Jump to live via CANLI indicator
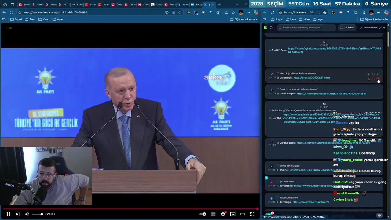Screen dimensions: 391x220 point(51,214)
